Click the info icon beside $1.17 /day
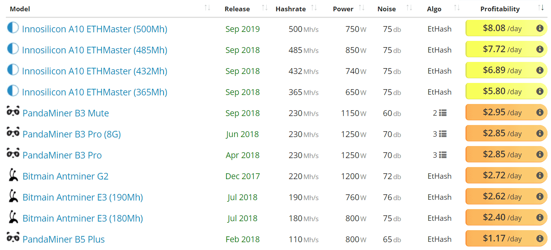 click(540, 238)
